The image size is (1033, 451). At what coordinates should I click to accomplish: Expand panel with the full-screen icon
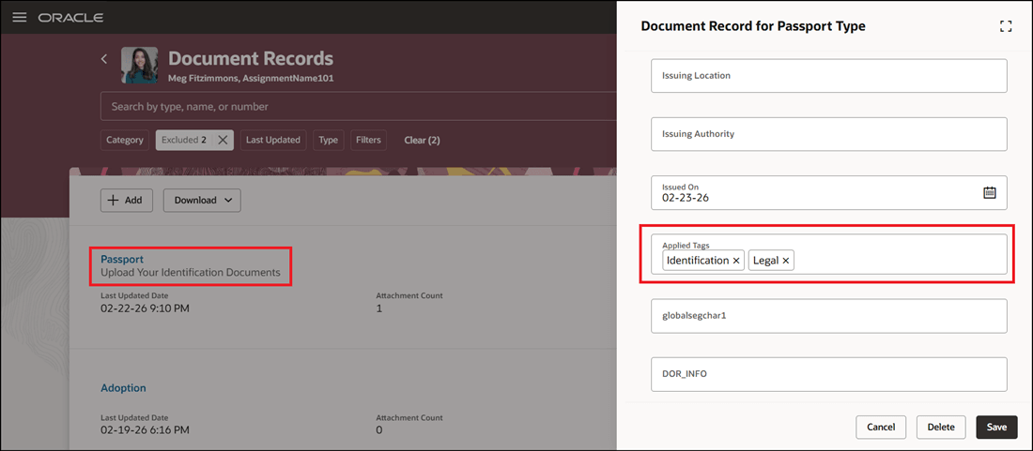click(x=1006, y=26)
